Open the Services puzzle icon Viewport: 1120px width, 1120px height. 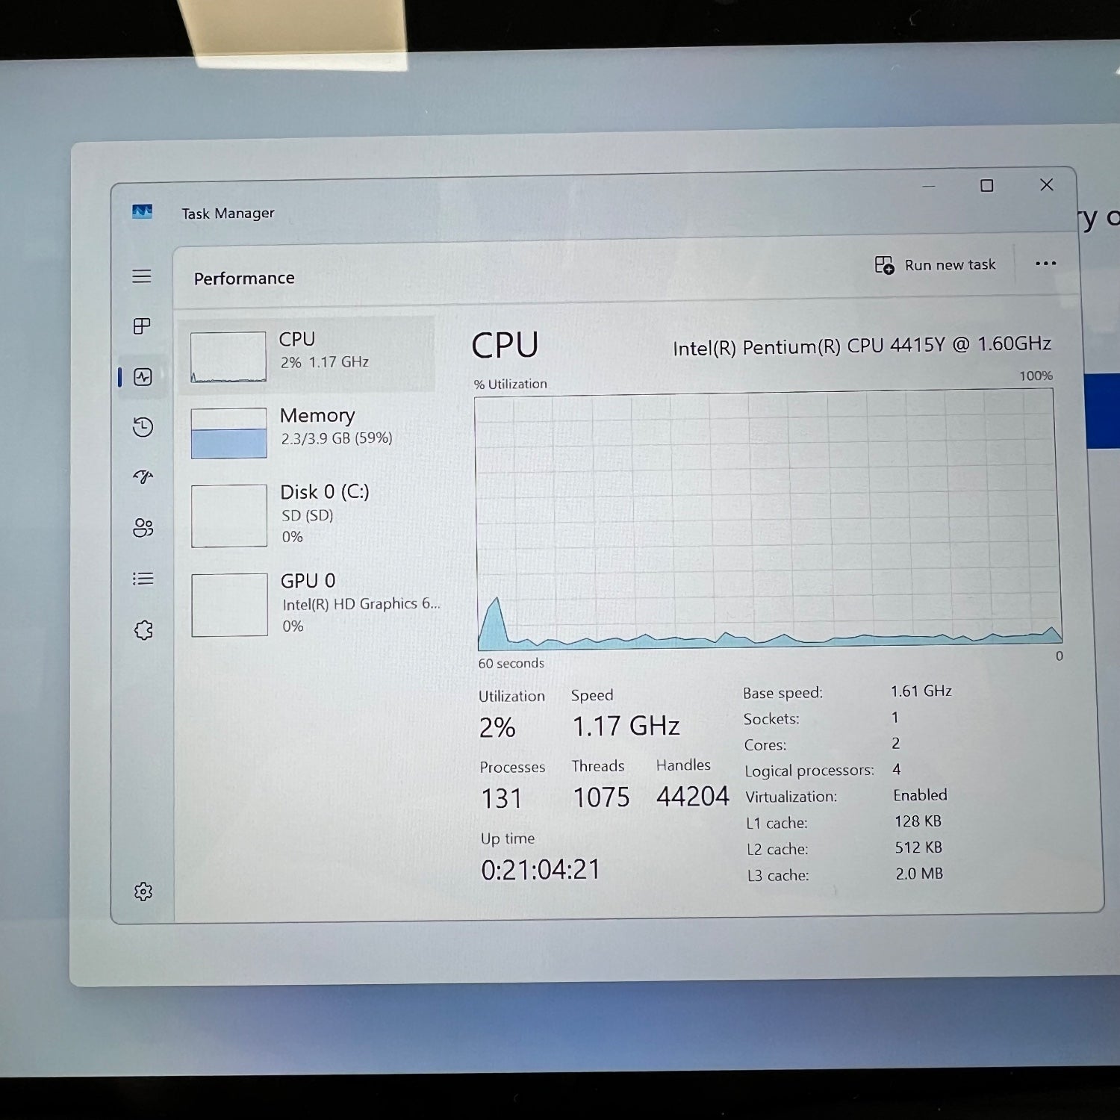point(143,630)
